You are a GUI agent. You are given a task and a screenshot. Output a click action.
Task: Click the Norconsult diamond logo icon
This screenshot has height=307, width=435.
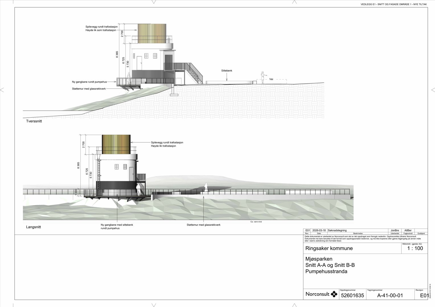click(334, 294)
